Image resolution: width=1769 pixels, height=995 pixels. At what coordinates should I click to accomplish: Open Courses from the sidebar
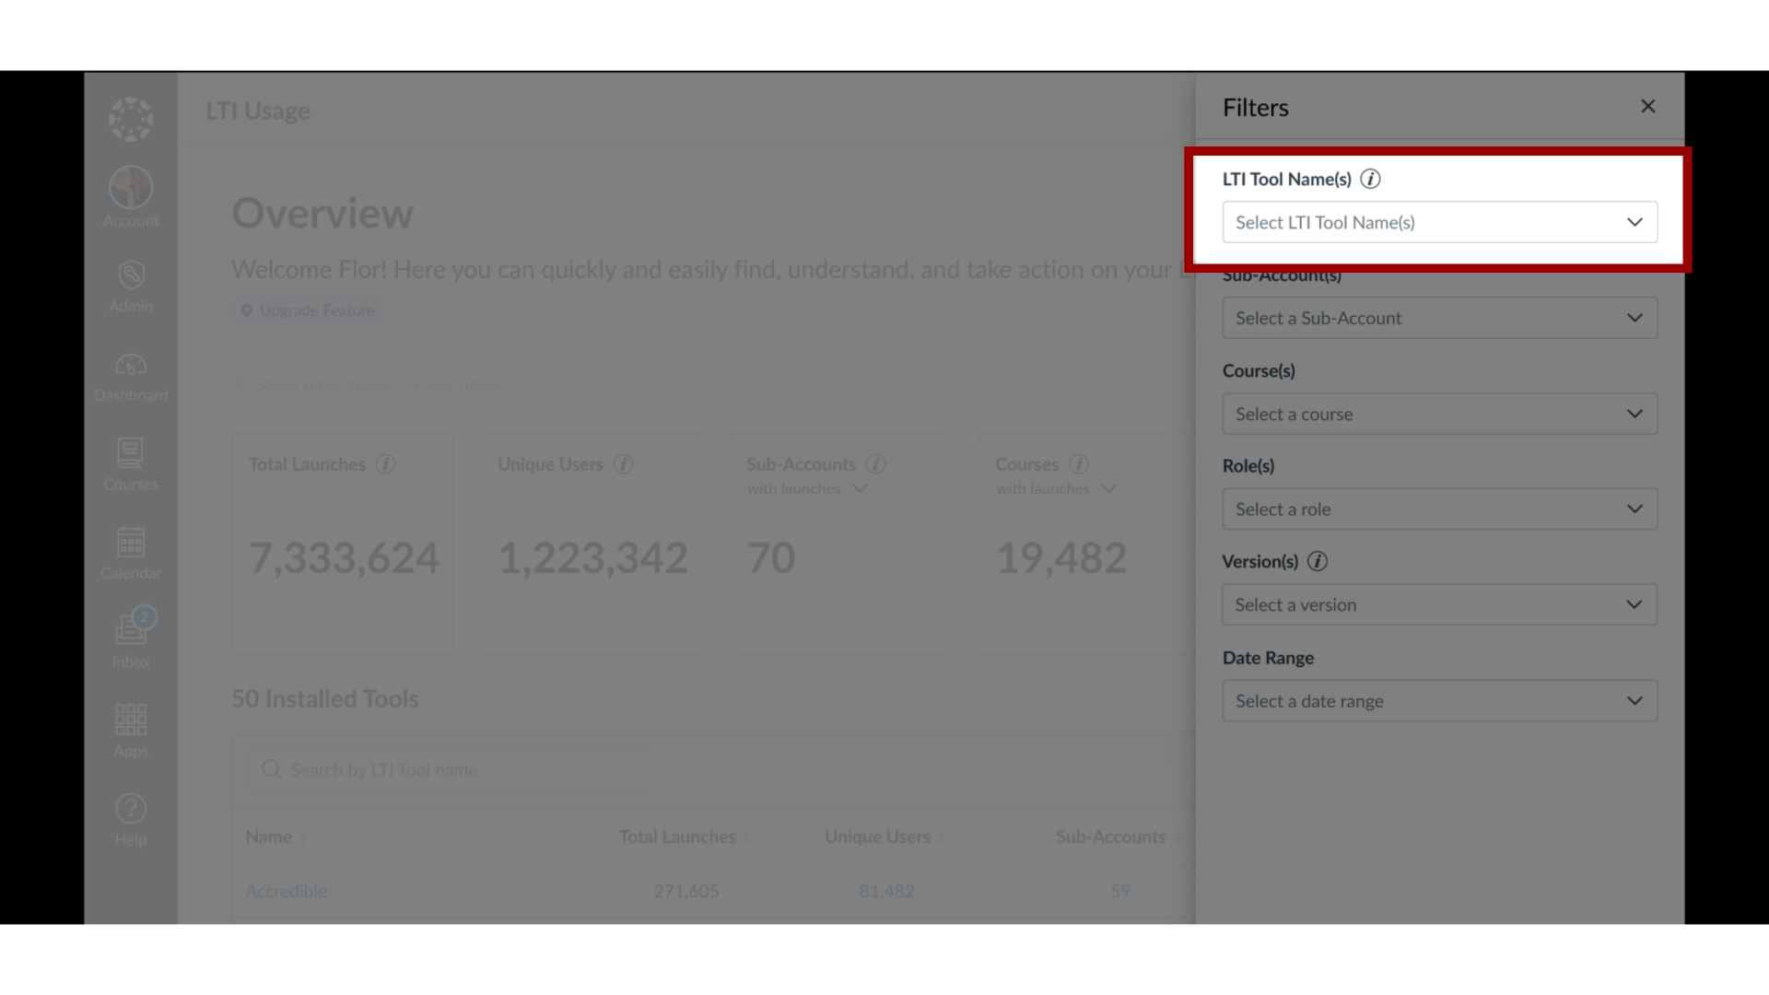click(131, 464)
